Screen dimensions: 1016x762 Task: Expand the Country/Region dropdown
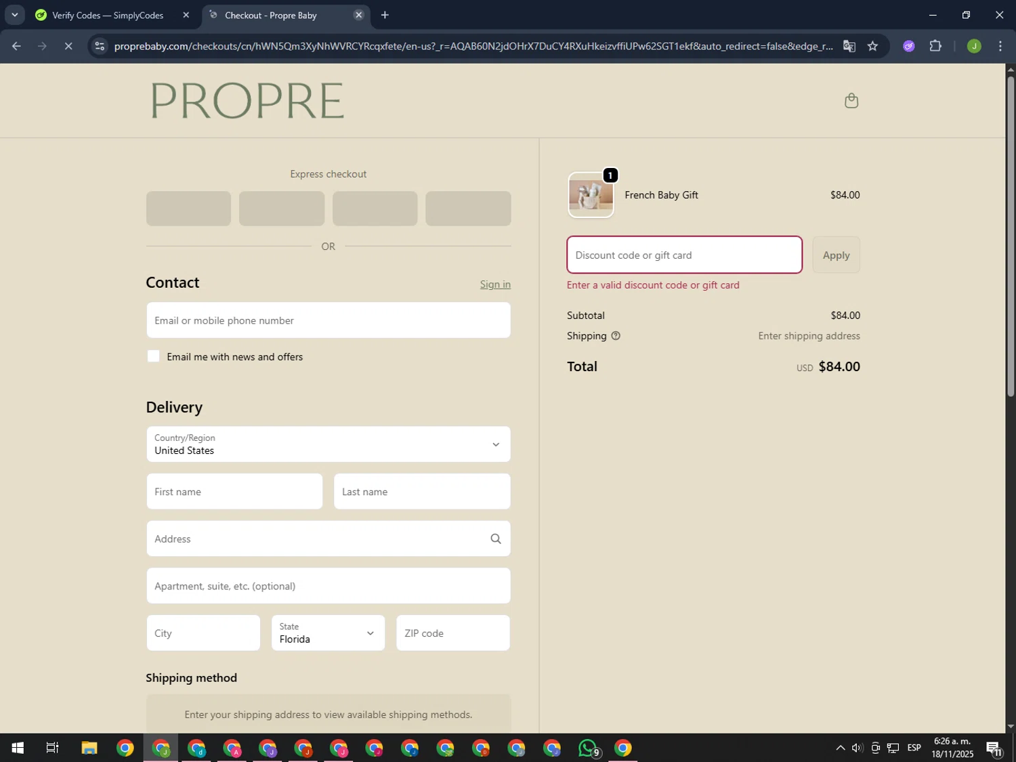329,444
